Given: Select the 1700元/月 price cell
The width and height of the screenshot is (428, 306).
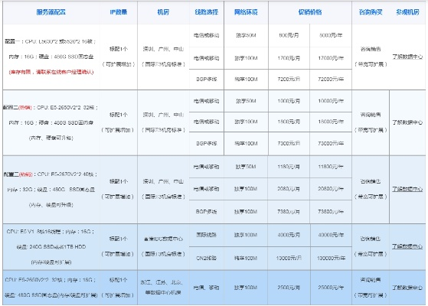Looking at the screenshot, I should click(289, 58).
